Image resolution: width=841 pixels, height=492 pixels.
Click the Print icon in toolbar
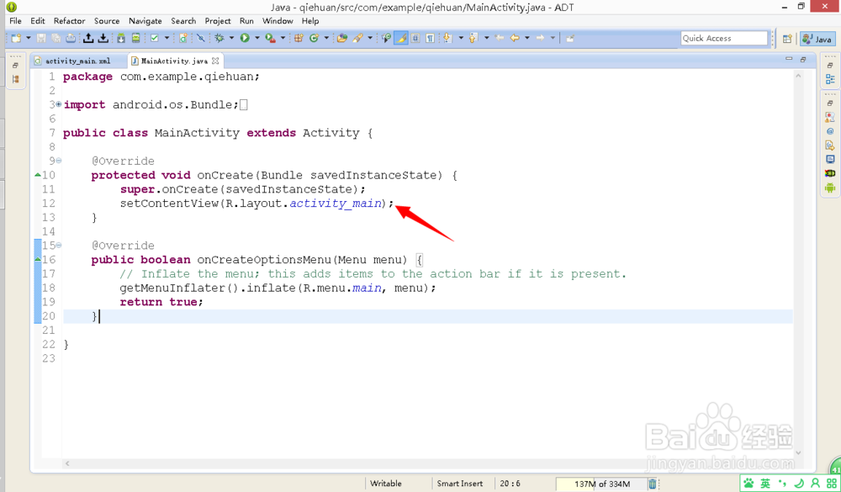pos(71,38)
